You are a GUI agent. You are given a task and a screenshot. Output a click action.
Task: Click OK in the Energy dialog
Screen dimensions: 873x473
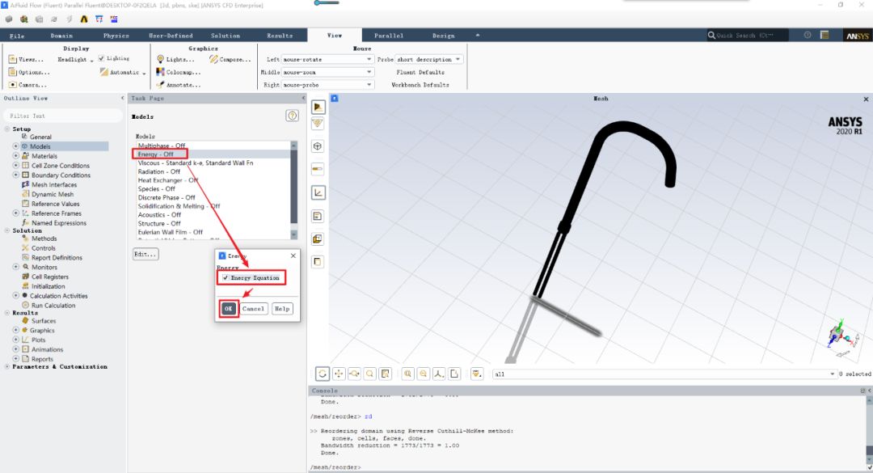(x=228, y=309)
